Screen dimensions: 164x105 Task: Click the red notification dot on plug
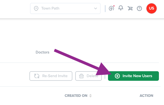114,6
